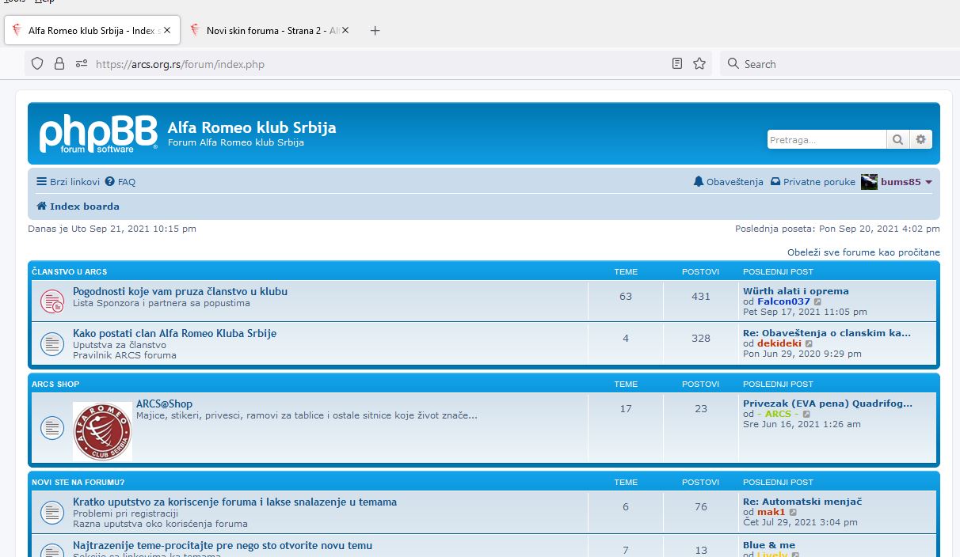Open Obaveštenja notifications
960x557 pixels.
click(x=728, y=182)
